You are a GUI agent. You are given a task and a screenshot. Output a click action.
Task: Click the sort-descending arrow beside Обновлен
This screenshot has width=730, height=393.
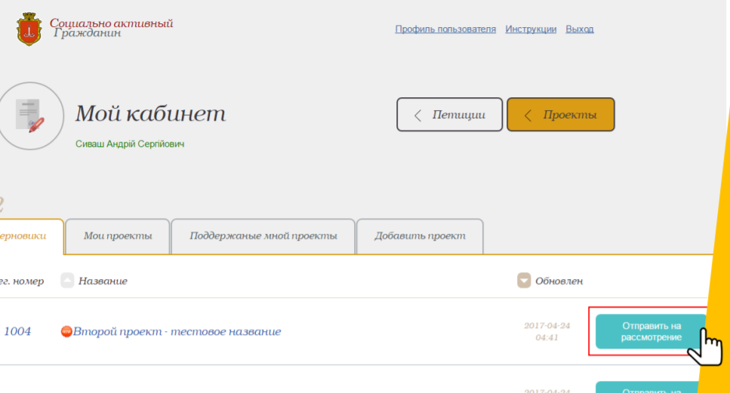tap(524, 281)
